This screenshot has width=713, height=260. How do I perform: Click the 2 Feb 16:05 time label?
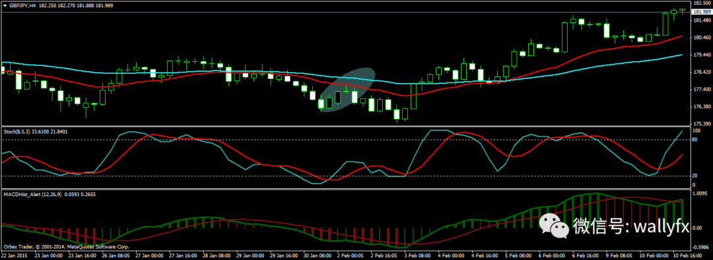384,256
